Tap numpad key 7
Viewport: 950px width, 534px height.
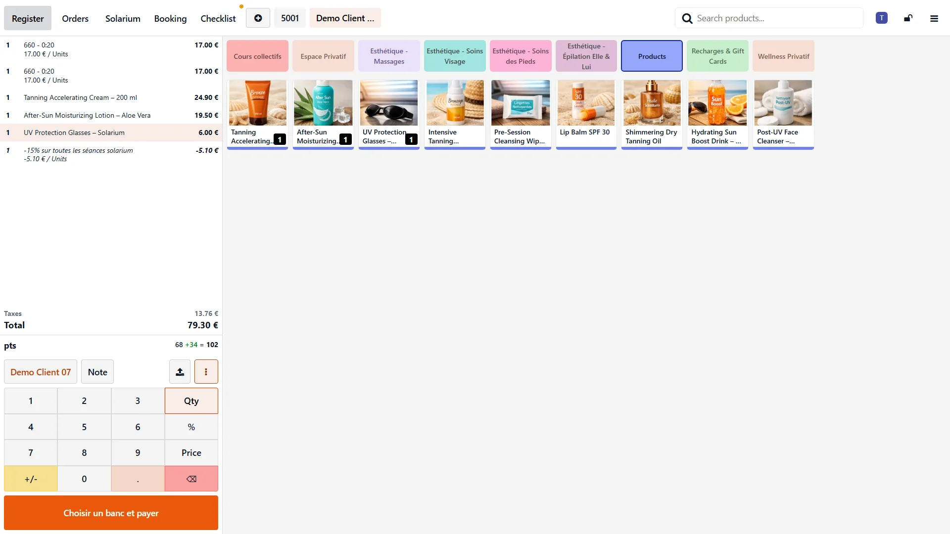pyautogui.click(x=31, y=453)
